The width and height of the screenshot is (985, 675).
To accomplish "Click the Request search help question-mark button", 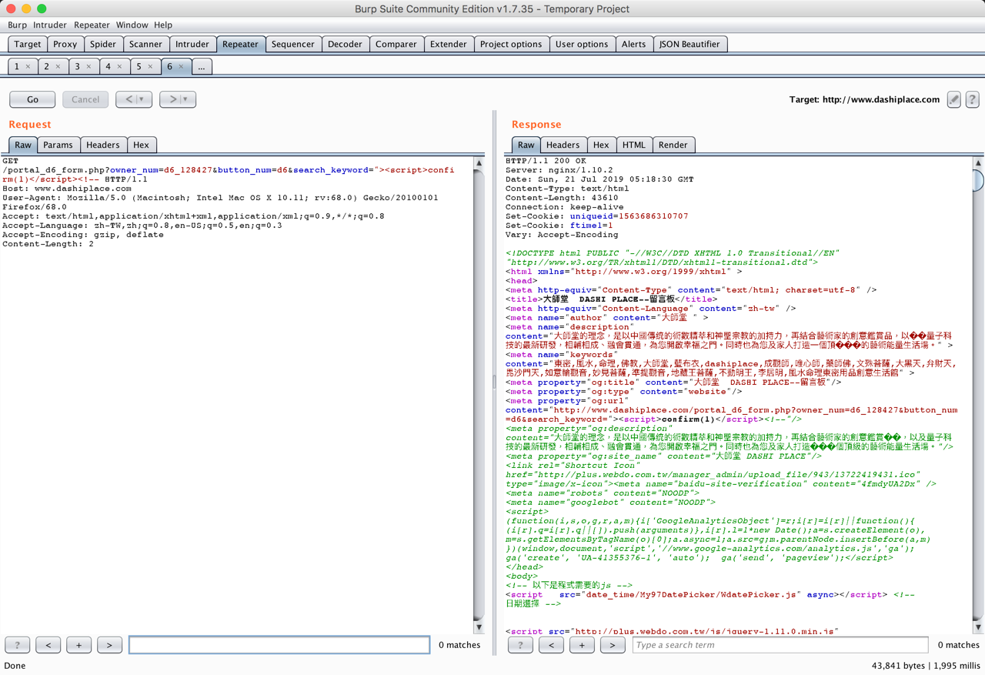I will (x=18, y=645).
